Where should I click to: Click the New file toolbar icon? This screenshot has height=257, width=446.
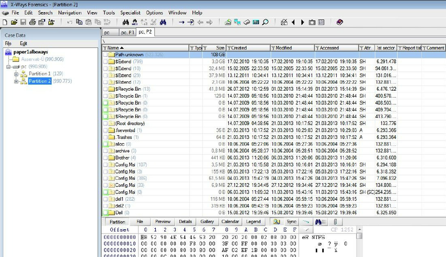click(5, 22)
